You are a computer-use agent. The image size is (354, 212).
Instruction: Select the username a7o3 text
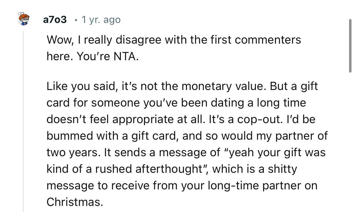point(54,19)
